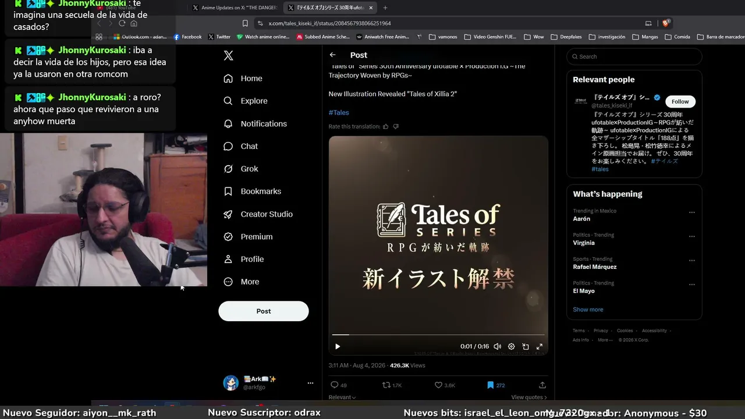Screen dimensions: 745x419
Task: Open options for Virginia trend
Action: point(692,236)
